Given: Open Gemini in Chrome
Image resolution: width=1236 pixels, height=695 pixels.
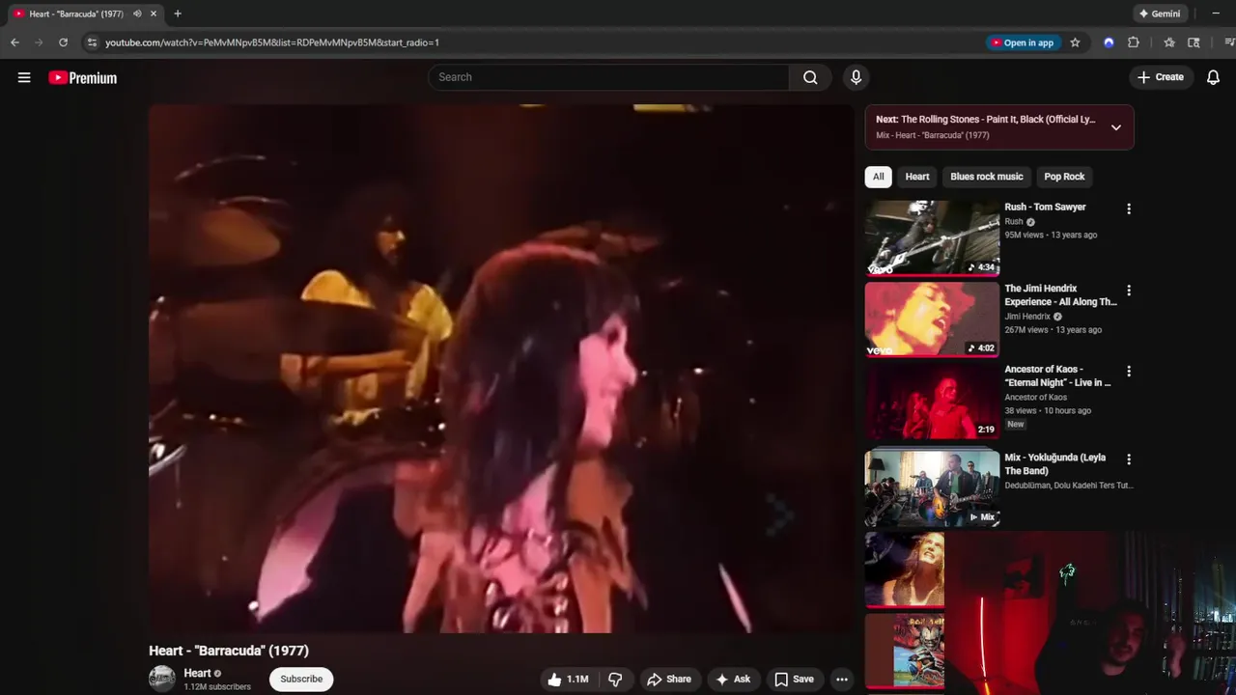Looking at the screenshot, I should [x=1160, y=14].
